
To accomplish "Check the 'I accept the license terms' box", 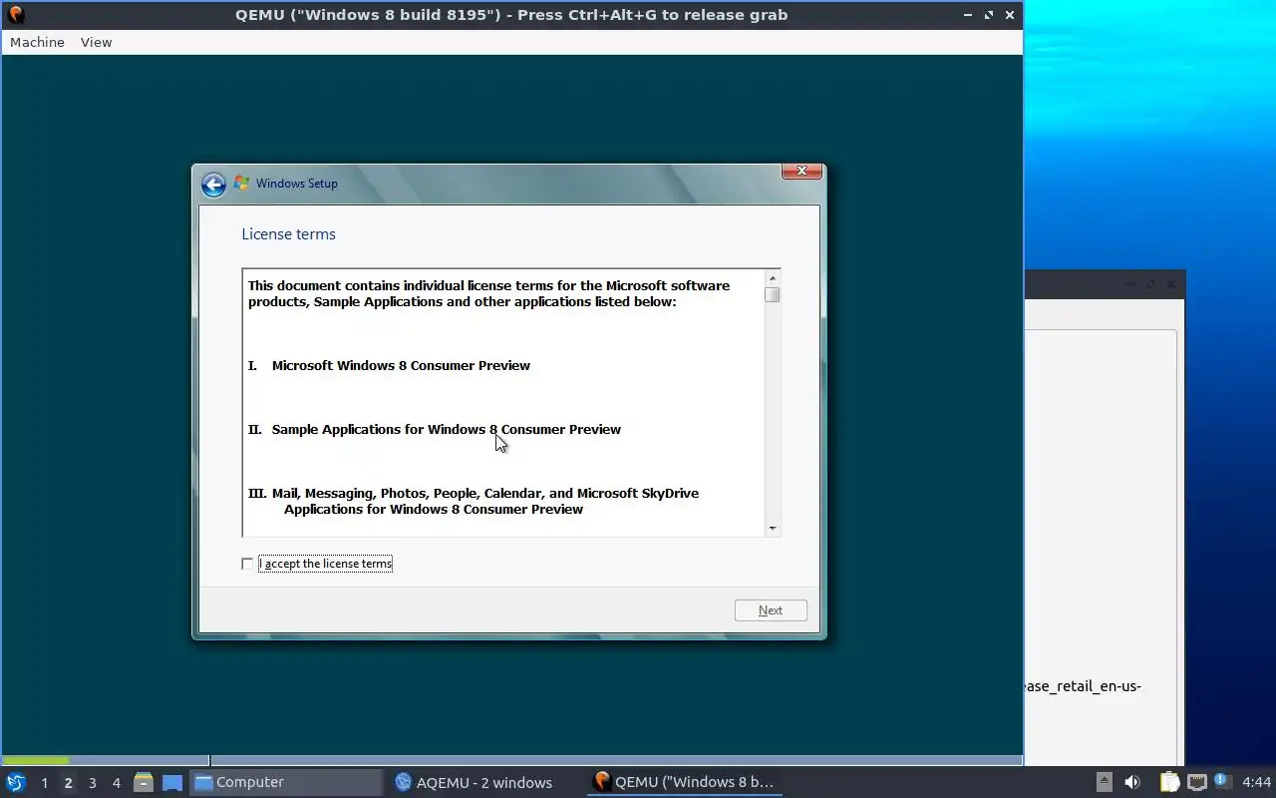I will (x=247, y=564).
